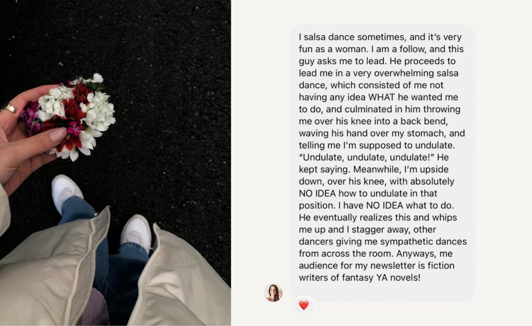The width and height of the screenshot is (532, 326).
Task: Open the sender's profile avatar
Action: click(273, 293)
